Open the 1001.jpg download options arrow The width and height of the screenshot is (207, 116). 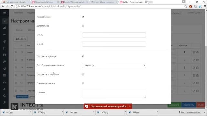(x=125, y=112)
